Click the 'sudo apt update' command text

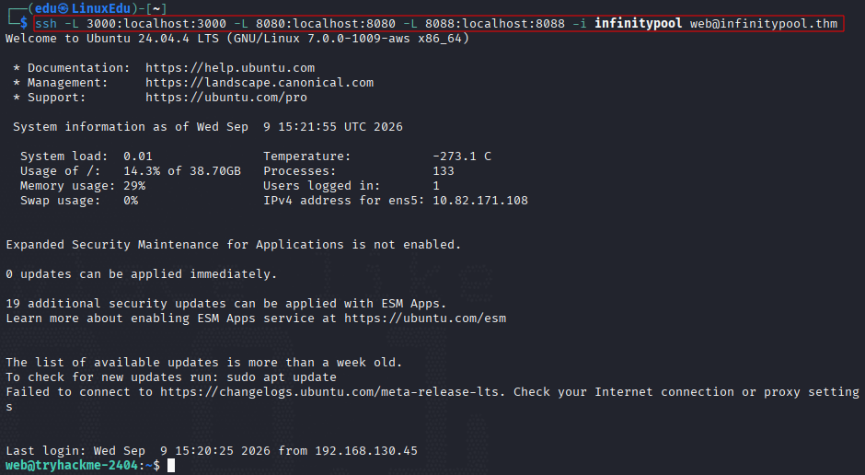pos(282,377)
